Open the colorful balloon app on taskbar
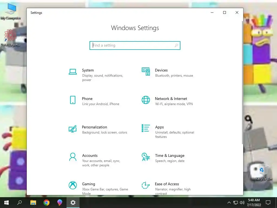This screenshot has height=208, width=277. click(60, 203)
